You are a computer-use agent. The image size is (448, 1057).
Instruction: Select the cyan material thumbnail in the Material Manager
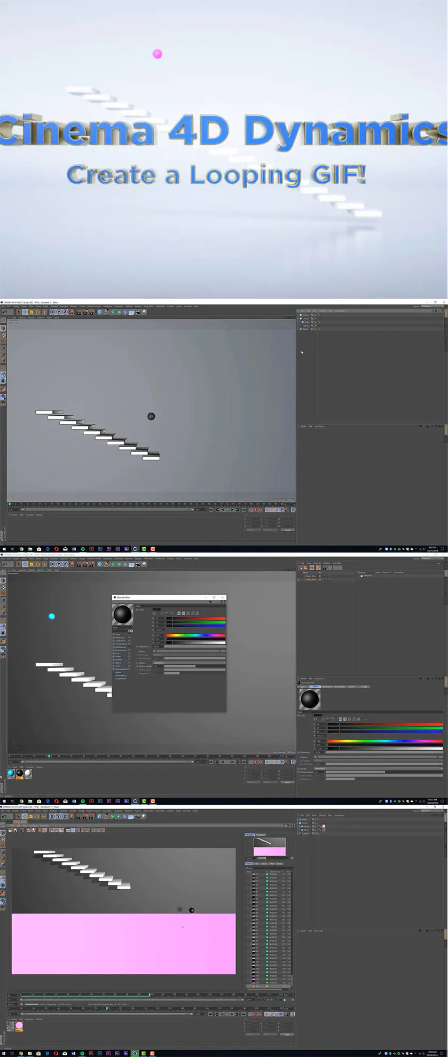coord(11,773)
